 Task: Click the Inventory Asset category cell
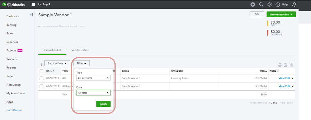coord(179,78)
